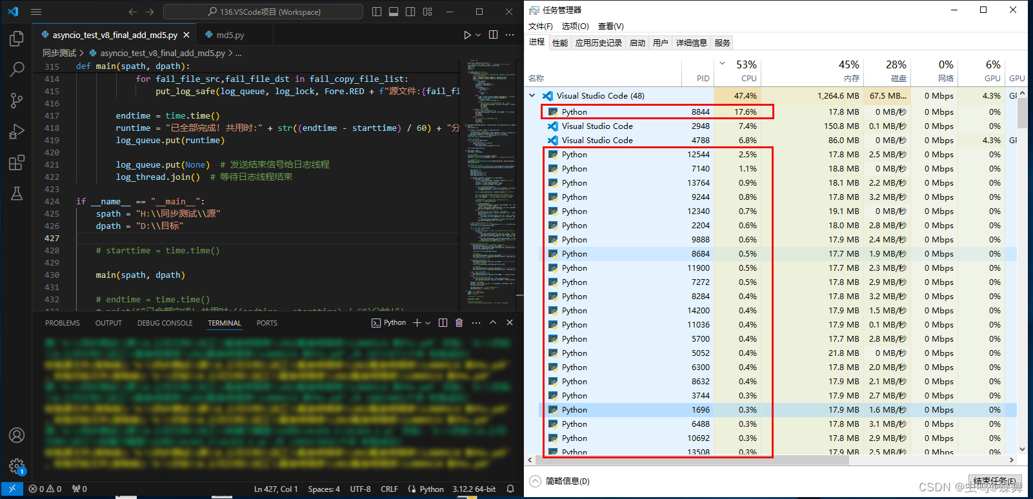This screenshot has height=499, width=1033.
Task: Select the DEBUG CONSOLE panel tab
Action: [165, 323]
